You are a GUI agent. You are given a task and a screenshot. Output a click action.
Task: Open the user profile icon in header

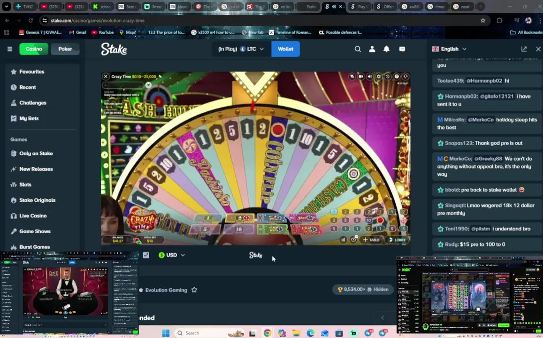(x=372, y=49)
